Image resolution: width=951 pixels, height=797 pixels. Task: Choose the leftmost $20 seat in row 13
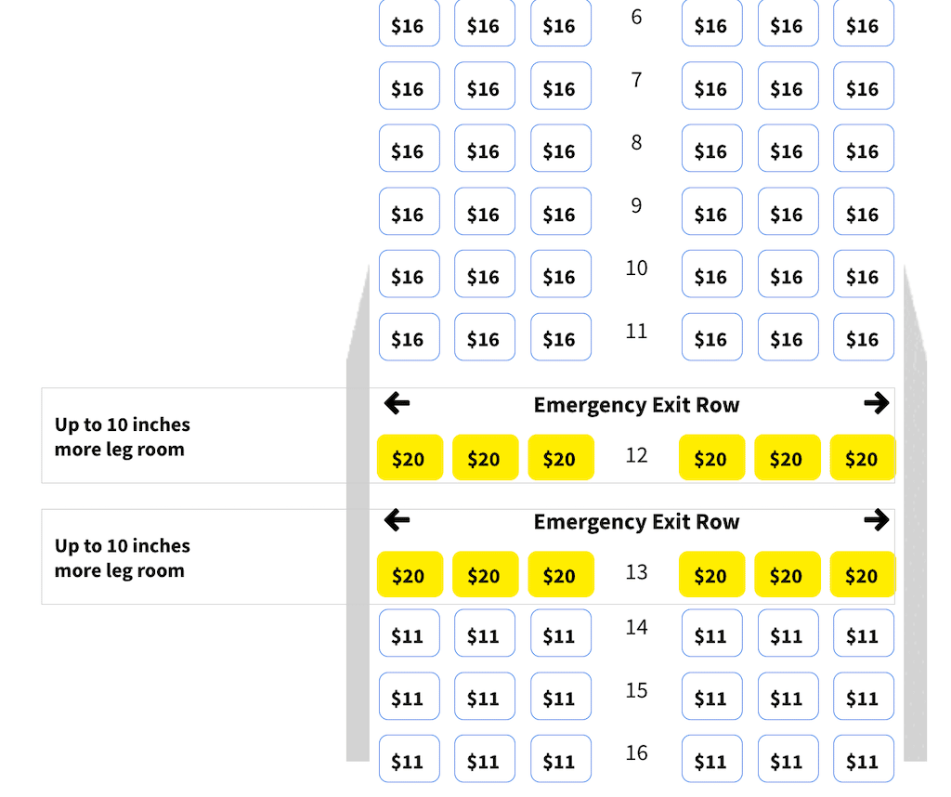coord(410,574)
